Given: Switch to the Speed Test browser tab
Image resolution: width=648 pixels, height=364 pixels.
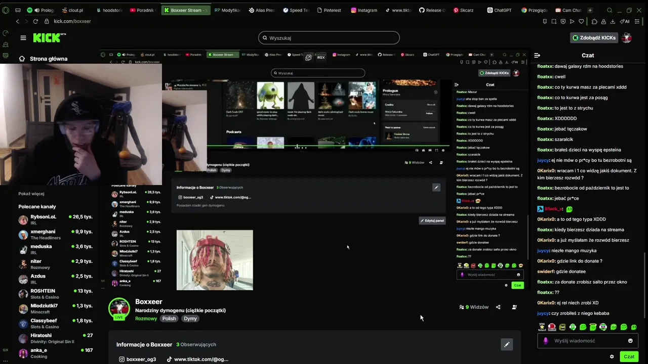Looking at the screenshot, I should [x=296, y=10].
